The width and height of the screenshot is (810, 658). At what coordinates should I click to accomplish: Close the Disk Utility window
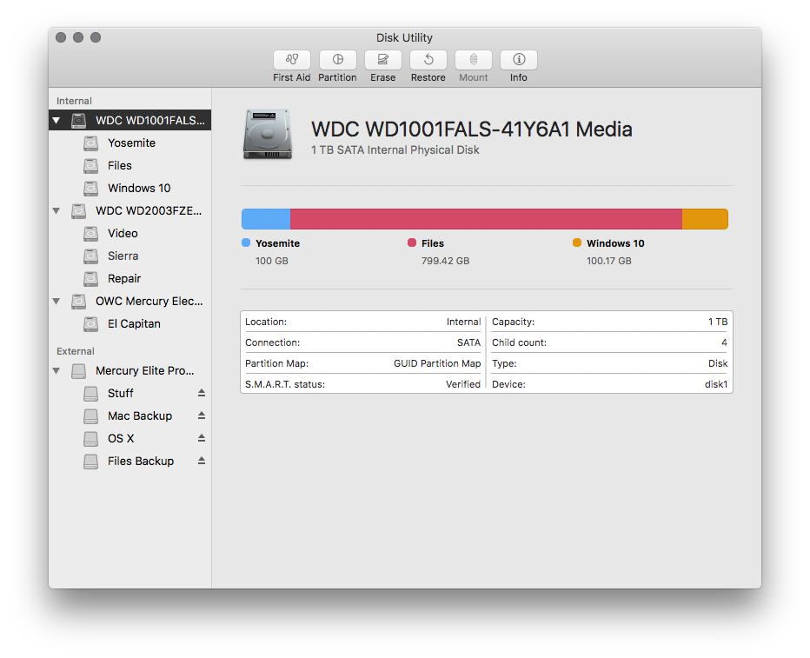pos(61,37)
